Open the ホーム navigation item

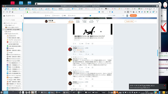coord(48,16)
